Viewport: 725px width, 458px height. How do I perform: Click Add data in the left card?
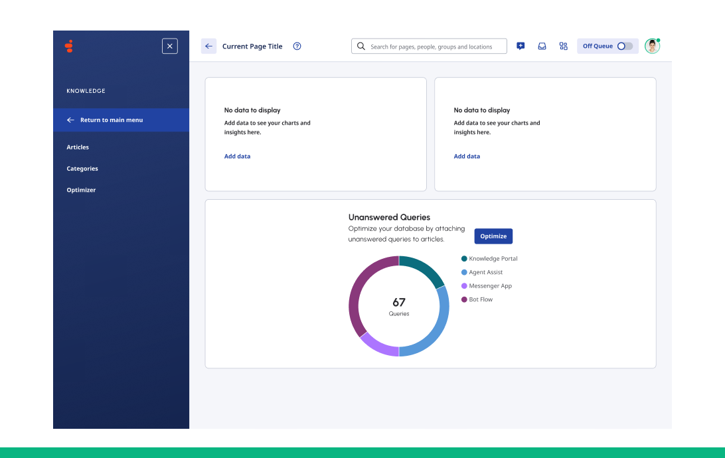point(237,157)
